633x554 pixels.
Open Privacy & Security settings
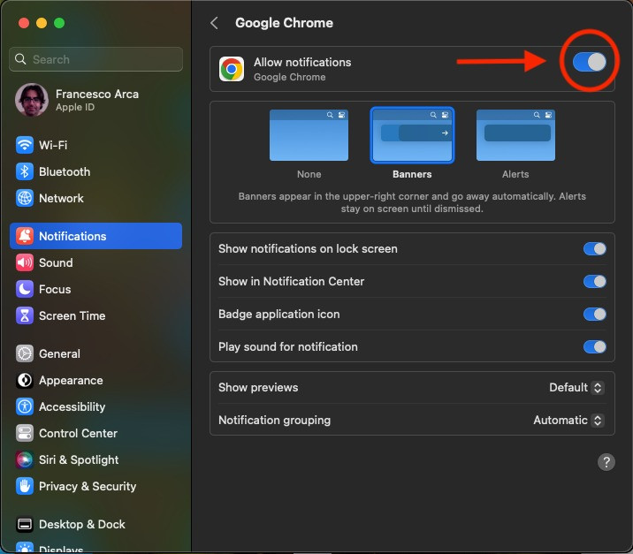pyautogui.click(x=95, y=486)
